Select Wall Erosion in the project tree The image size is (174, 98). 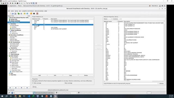15,65
